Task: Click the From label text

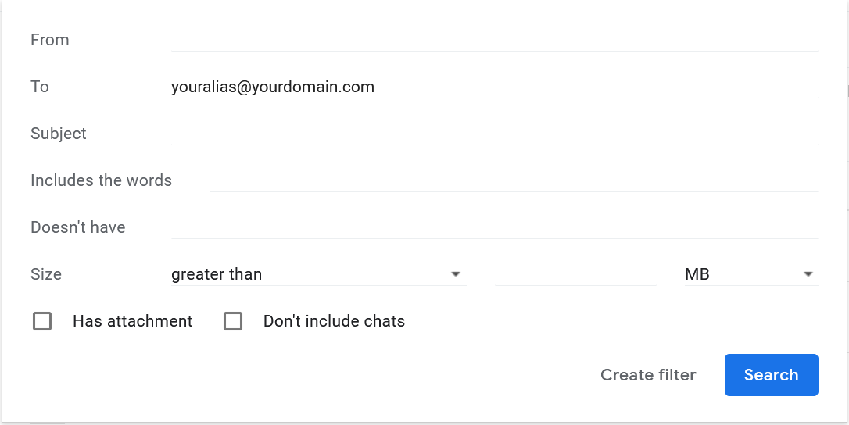Action: click(x=50, y=40)
